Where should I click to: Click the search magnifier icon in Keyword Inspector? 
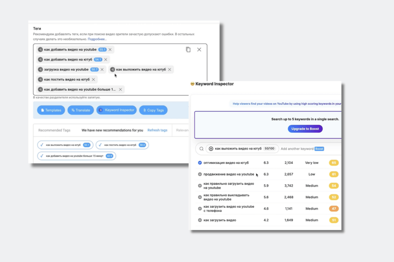pos(202,149)
